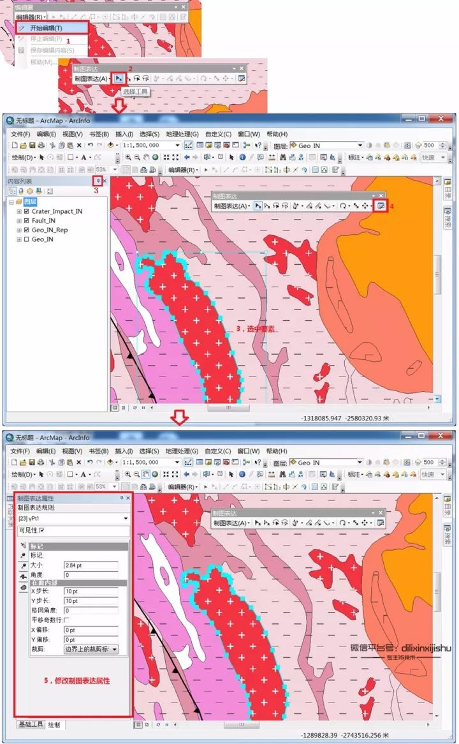The height and width of the screenshot is (744, 459).
Task: Open 编辑器(R) dropdown in topmost cropped toolbar
Action: coord(31,17)
